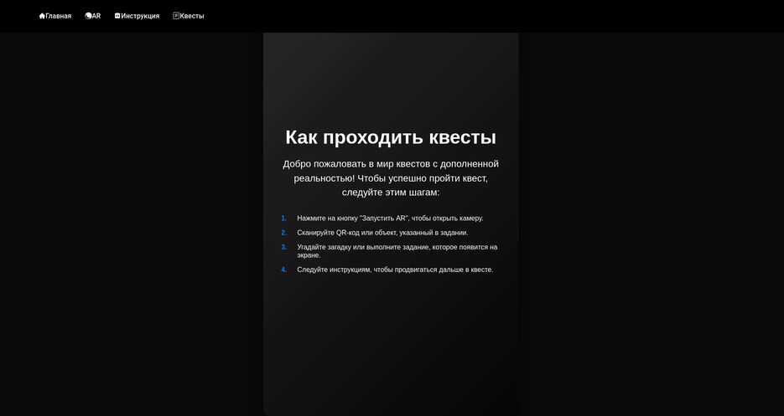This screenshot has width=784, height=416.
Task: Select the Инструкция navigation item
Action: pyautogui.click(x=140, y=16)
